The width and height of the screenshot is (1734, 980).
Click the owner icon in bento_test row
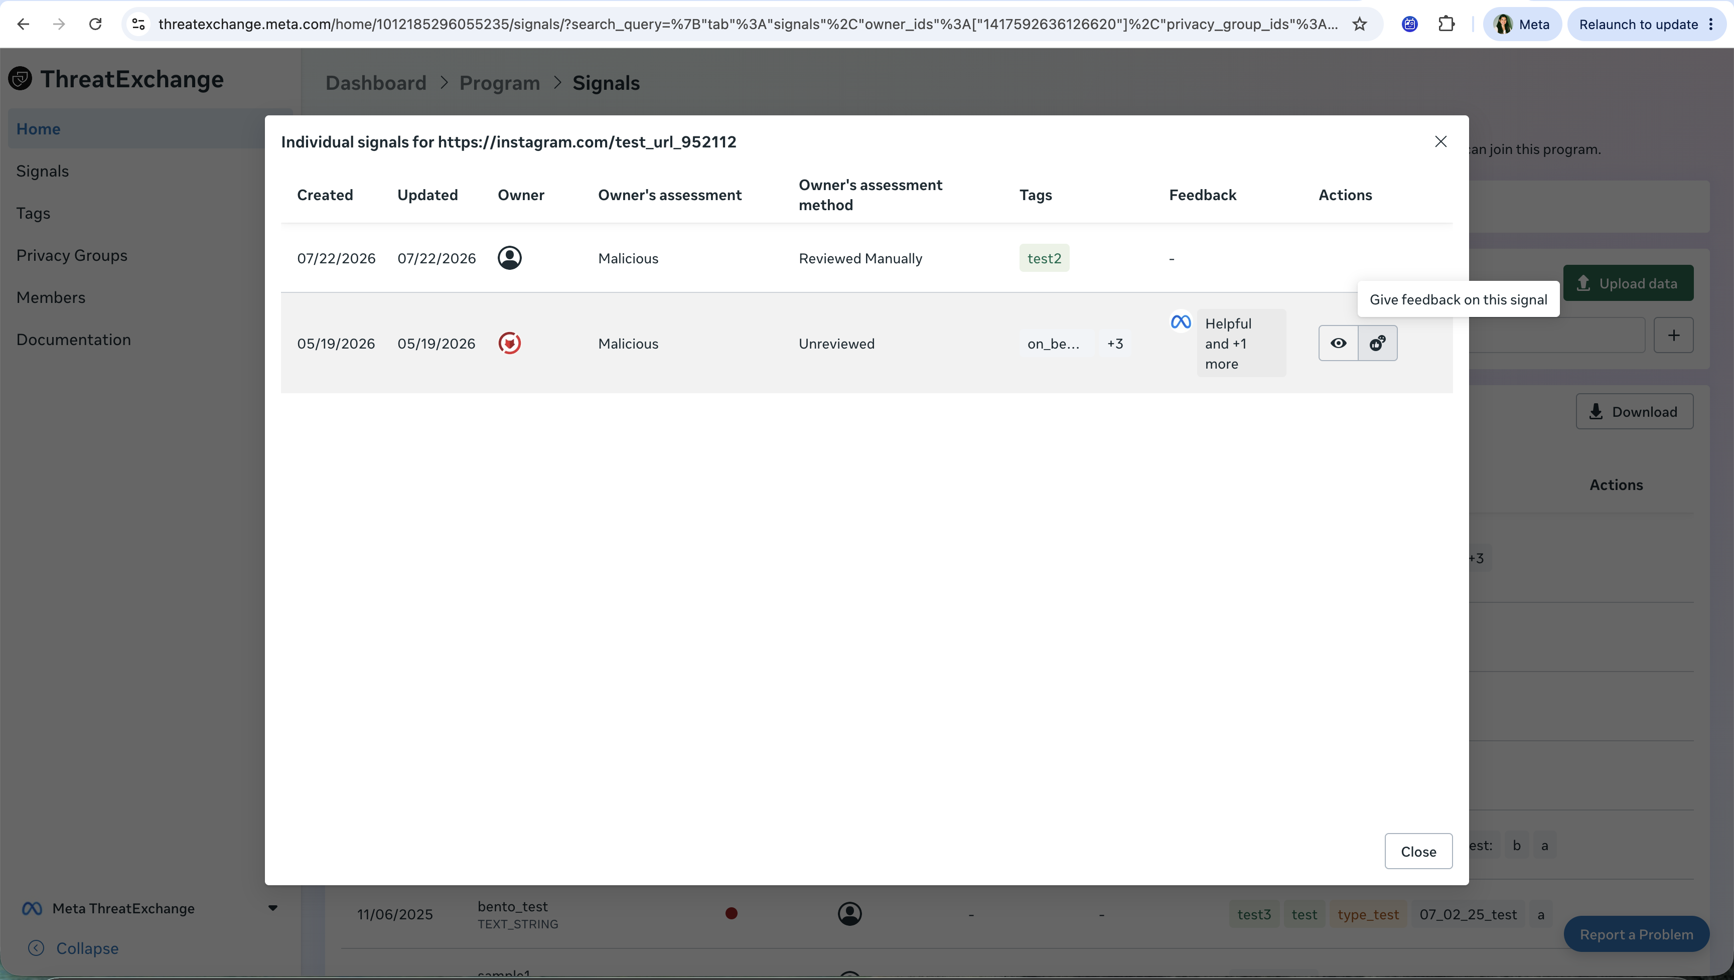coord(849,914)
